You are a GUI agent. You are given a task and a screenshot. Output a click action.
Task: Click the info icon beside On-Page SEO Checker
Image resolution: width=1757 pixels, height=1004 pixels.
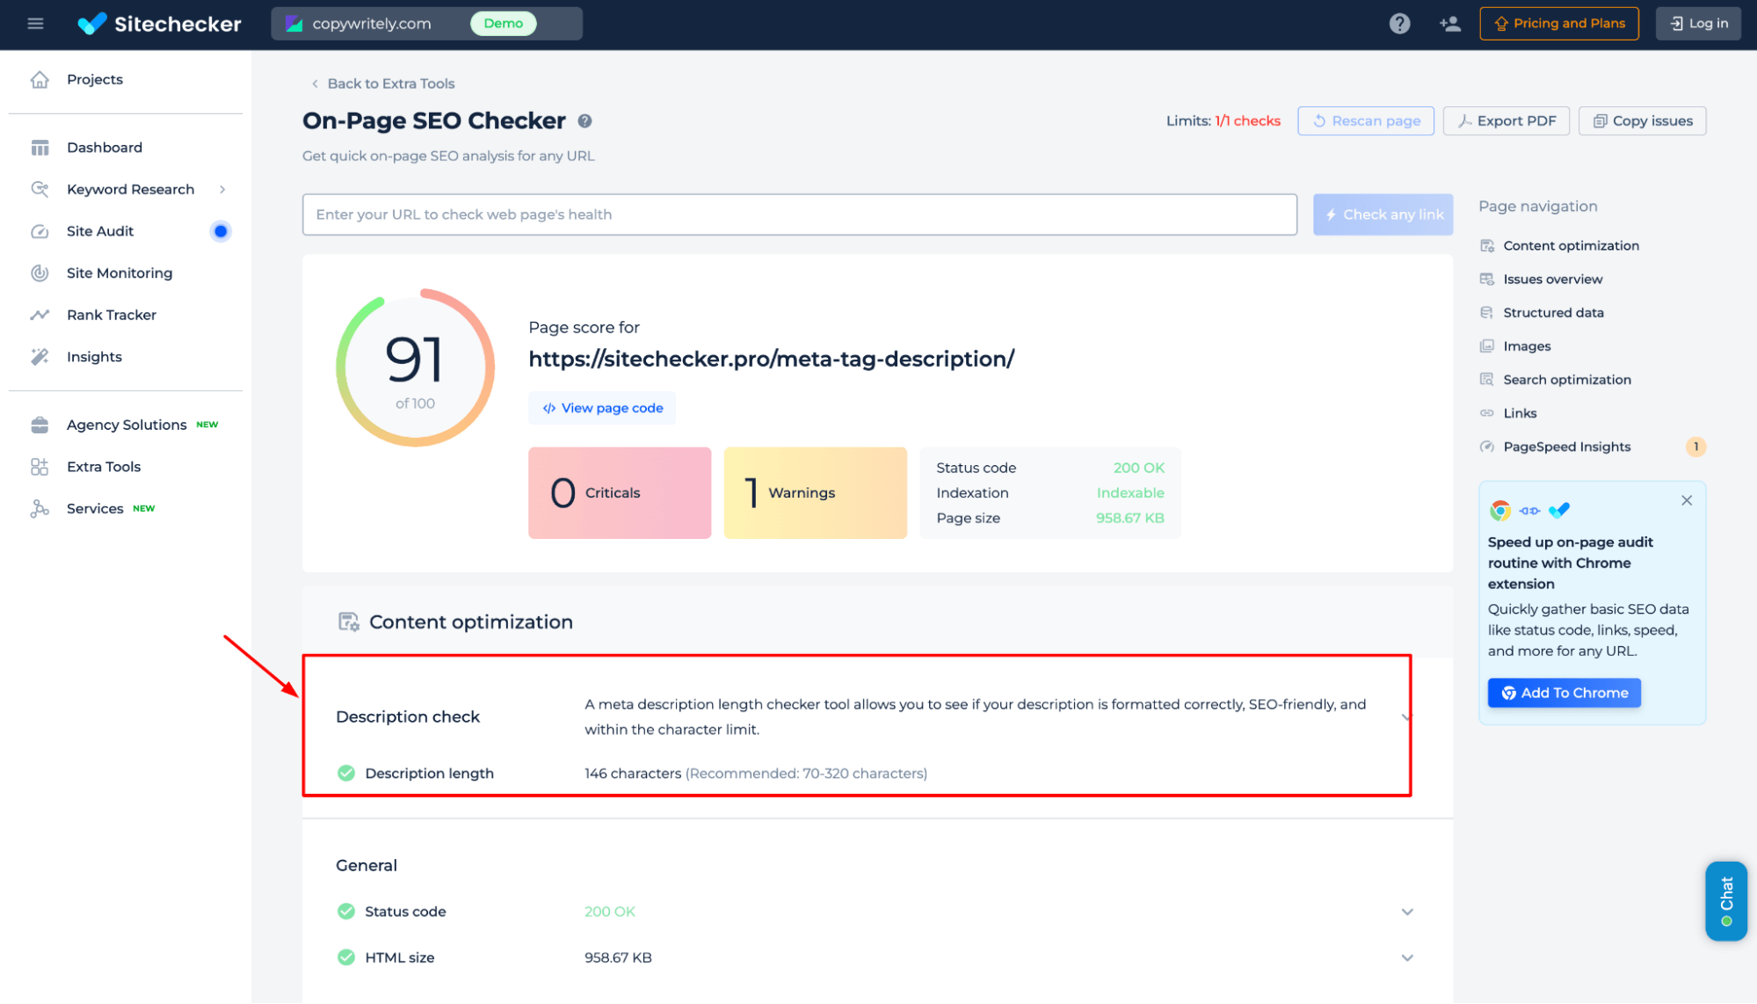(584, 121)
